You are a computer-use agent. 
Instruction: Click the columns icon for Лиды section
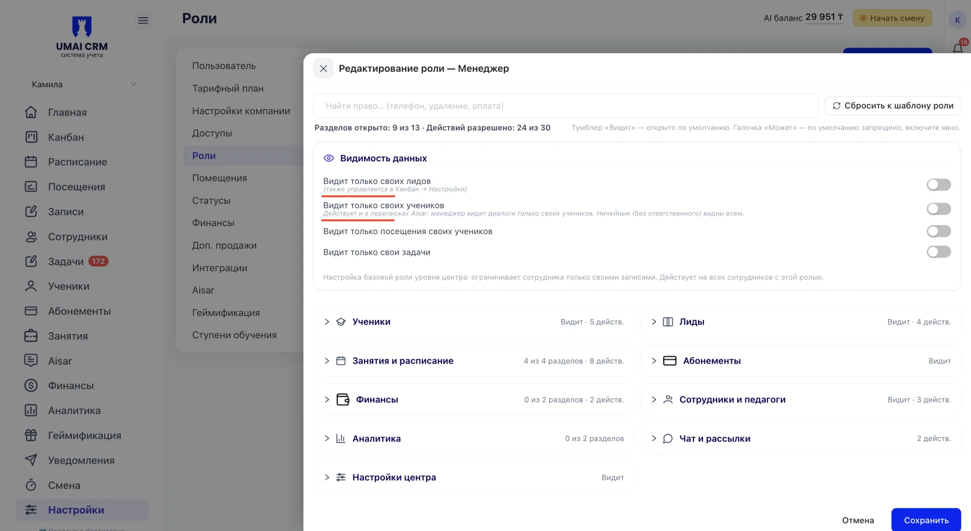click(x=668, y=322)
